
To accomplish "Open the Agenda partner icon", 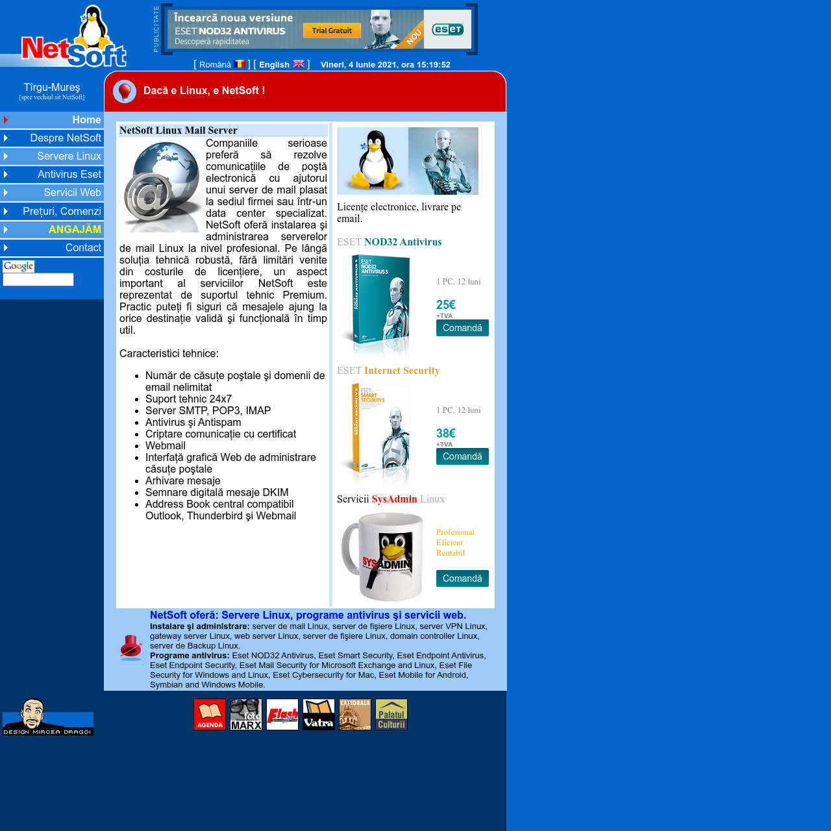I will coord(210,714).
